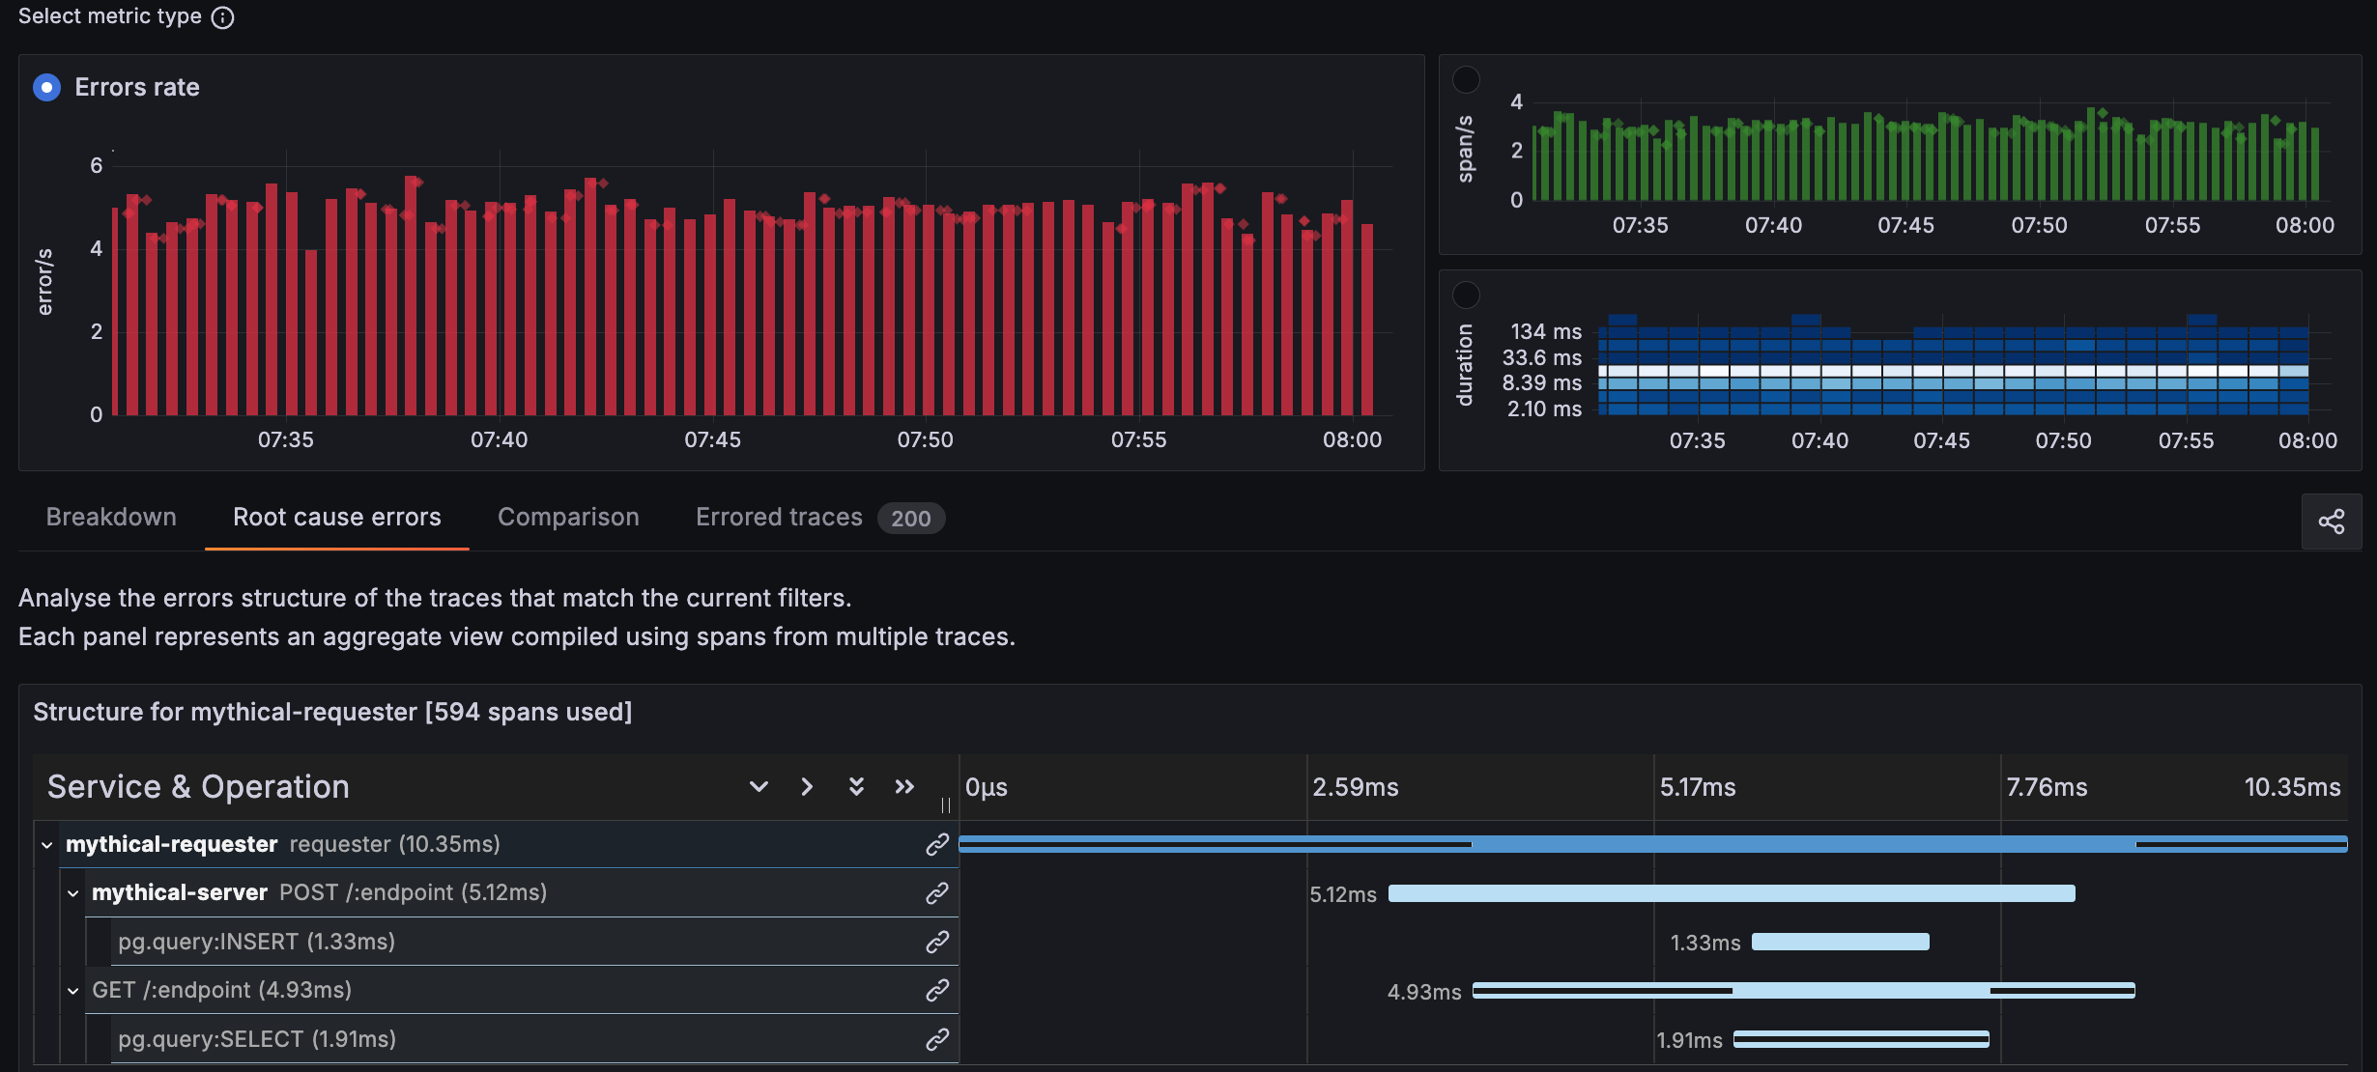Click the info icon beside Select metric type
2377x1072 pixels.
point(223,16)
